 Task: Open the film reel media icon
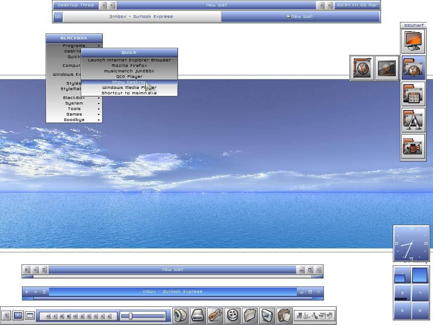click(233, 315)
